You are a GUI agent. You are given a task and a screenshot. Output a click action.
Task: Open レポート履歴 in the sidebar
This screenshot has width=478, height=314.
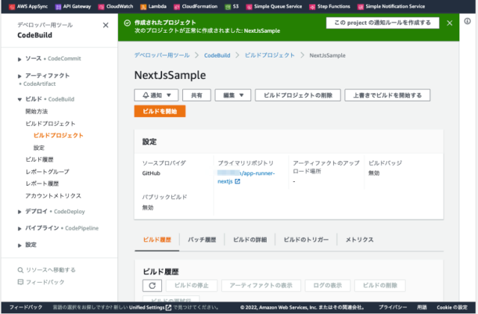[42, 183]
